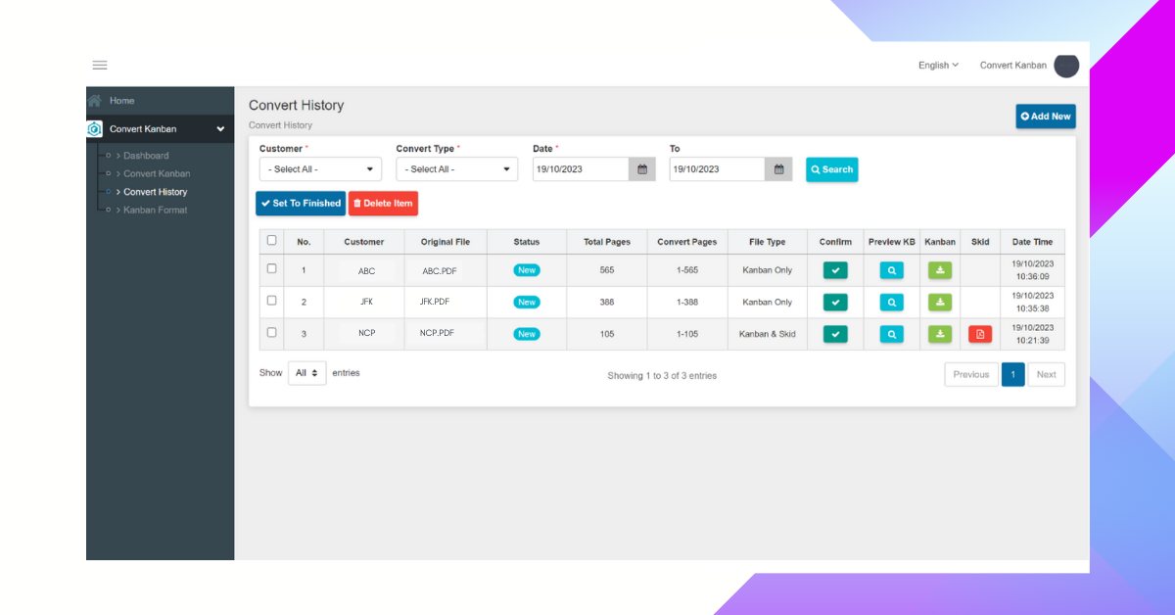Download Kanban file for NCP row
The width and height of the screenshot is (1175, 615).
tap(939, 334)
